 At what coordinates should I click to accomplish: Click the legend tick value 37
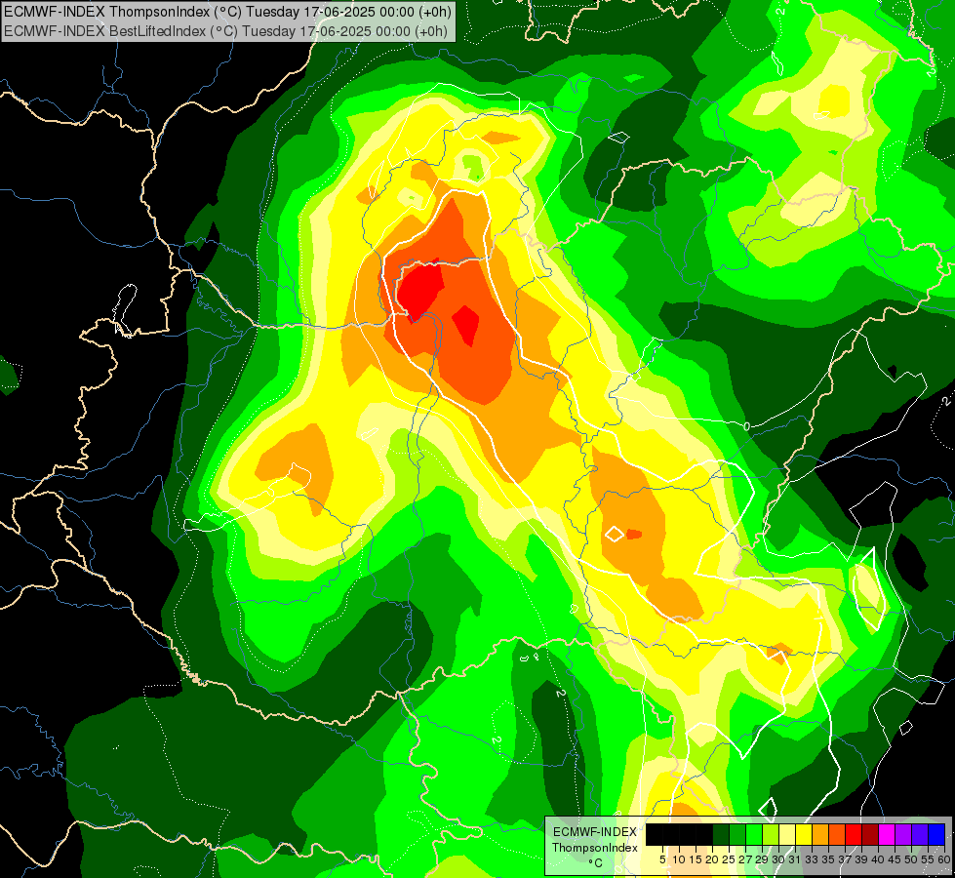pos(846,859)
